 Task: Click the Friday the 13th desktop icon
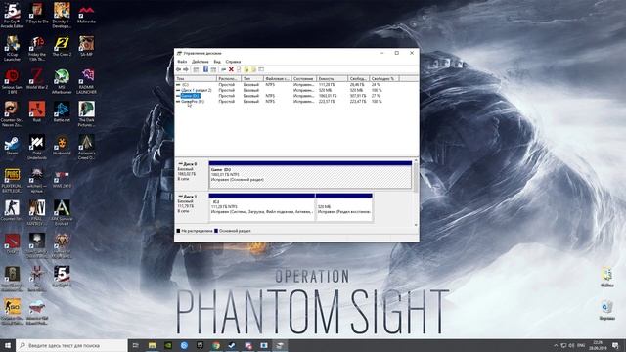point(37,48)
